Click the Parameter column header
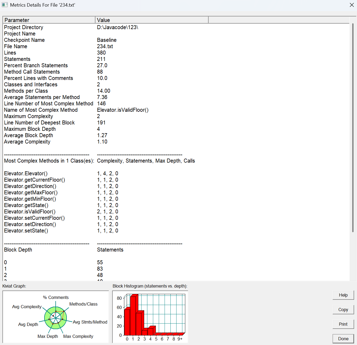This screenshot has height=345, width=357. coord(49,20)
